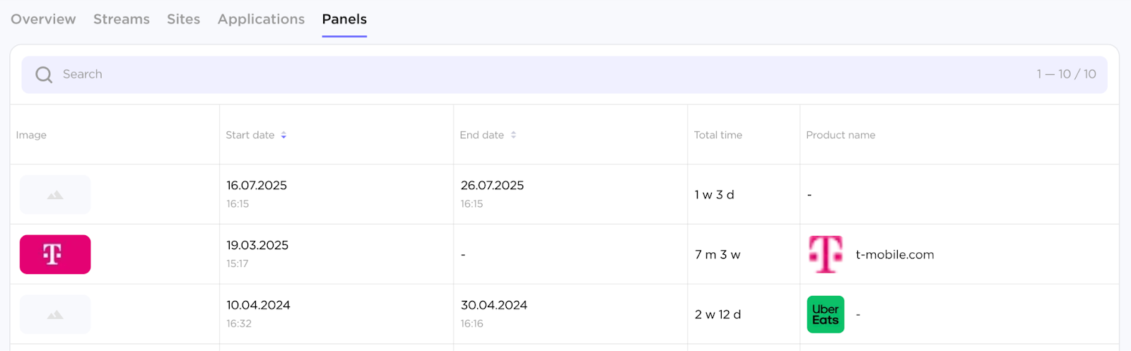Click the Uber Eats product logo
1131x351 pixels.
pyautogui.click(x=825, y=314)
